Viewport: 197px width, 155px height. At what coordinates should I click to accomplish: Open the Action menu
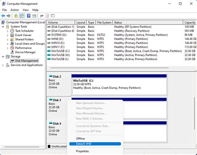coord(15,10)
